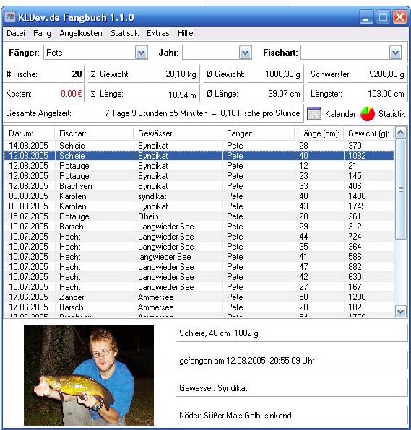Click the Statistik button label
Viewport: 411px width, 430px height.
(391, 114)
